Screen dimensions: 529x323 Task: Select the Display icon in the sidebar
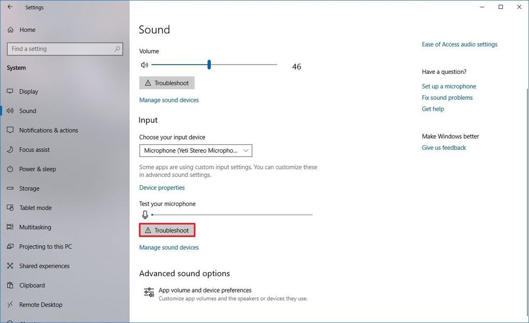click(x=11, y=91)
